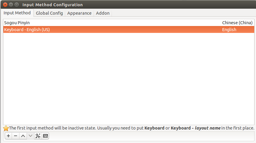This screenshot has width=256, height=143.
Task: Go to the Addon tab
Action: (x=103, y=13)
